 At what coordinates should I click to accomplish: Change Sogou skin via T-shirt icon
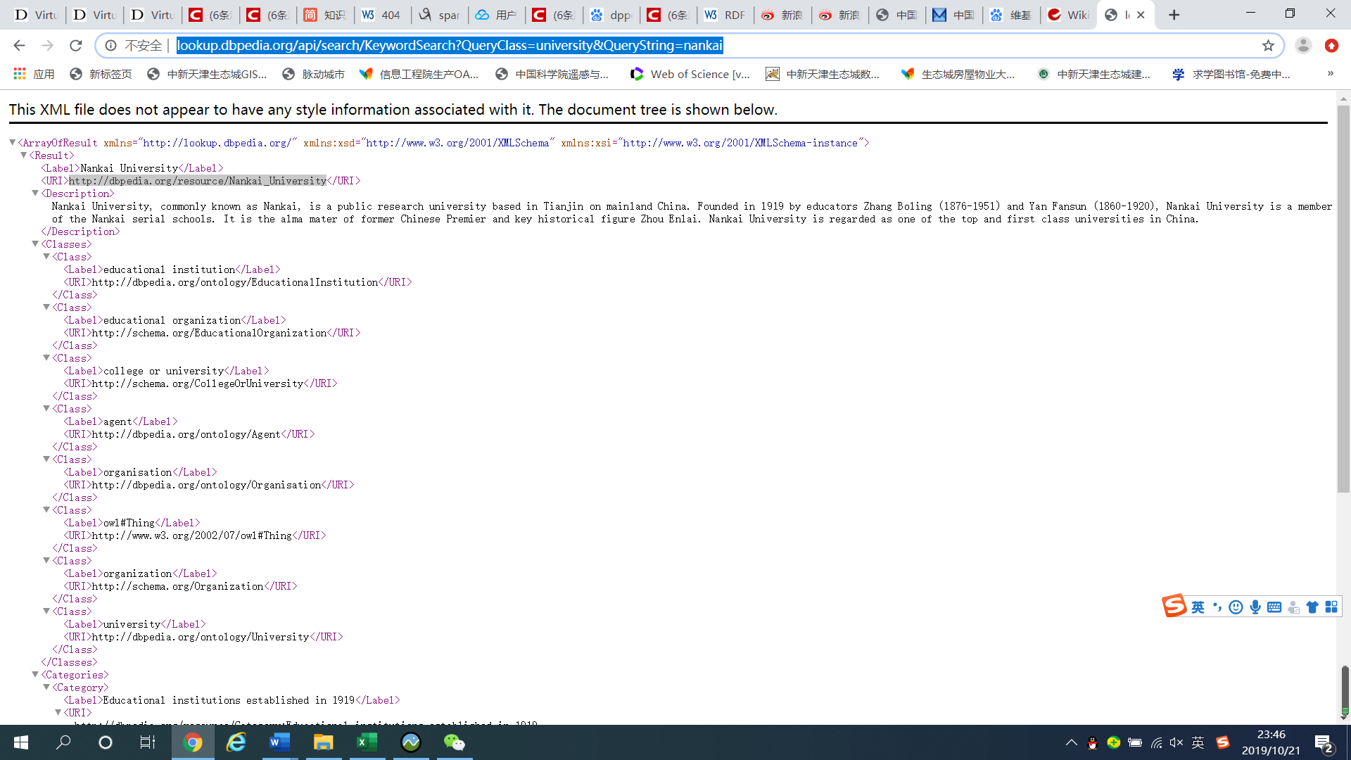(1312, 607)
